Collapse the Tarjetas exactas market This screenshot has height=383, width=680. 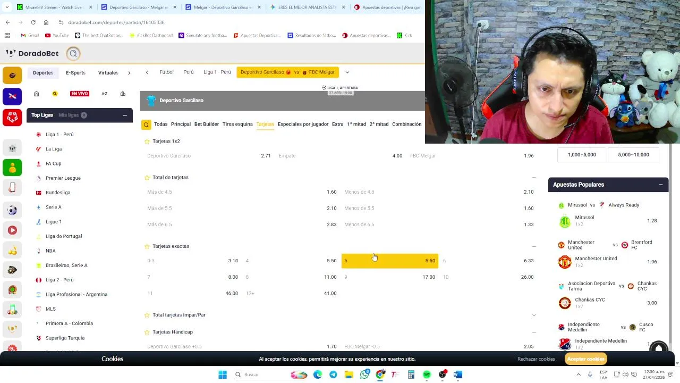coord(534,246)
